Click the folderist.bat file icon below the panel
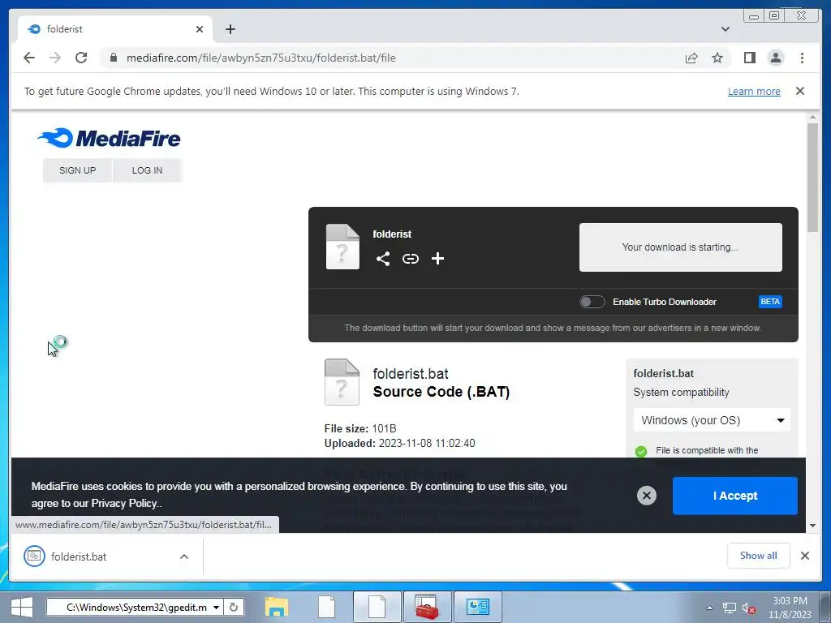 click(x=342, y=382)
